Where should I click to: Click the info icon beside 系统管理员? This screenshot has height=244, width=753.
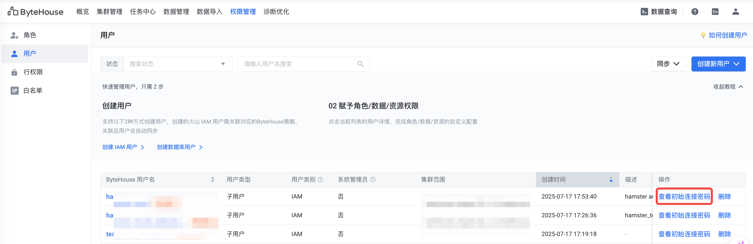(x=373, y=180)
